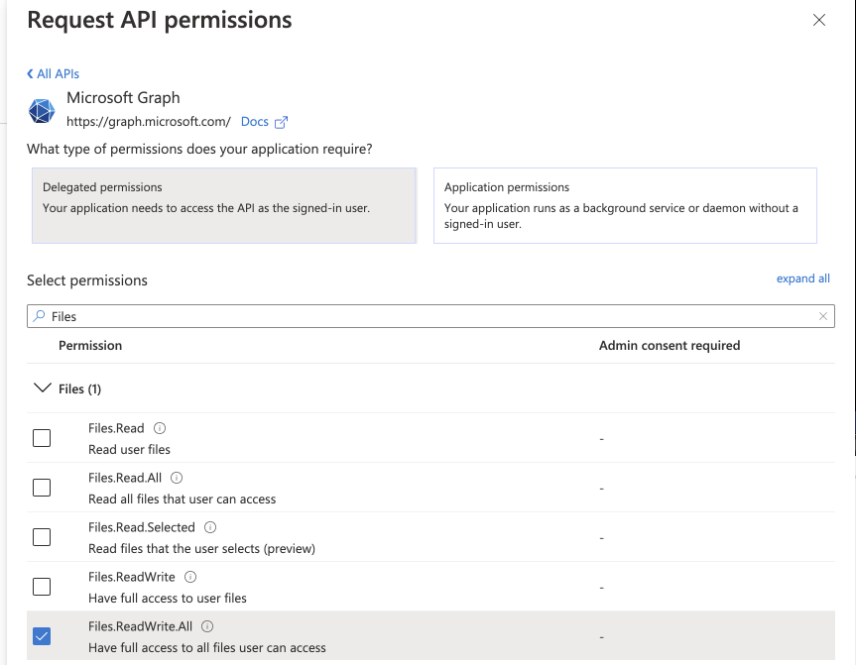This screenshot has height=665, width=856.
Task: Open the Docs external link icon
Action: click(281, 122)
